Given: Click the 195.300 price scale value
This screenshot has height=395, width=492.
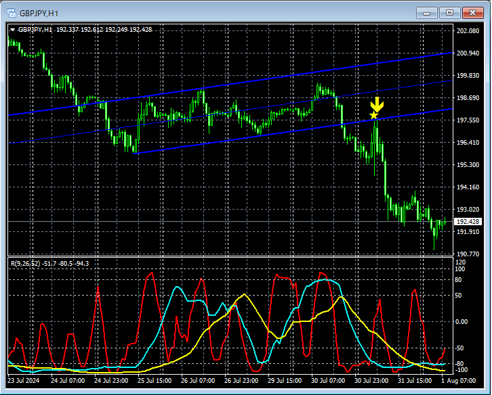Looking at the screenshot, I should tap(468, 165).
